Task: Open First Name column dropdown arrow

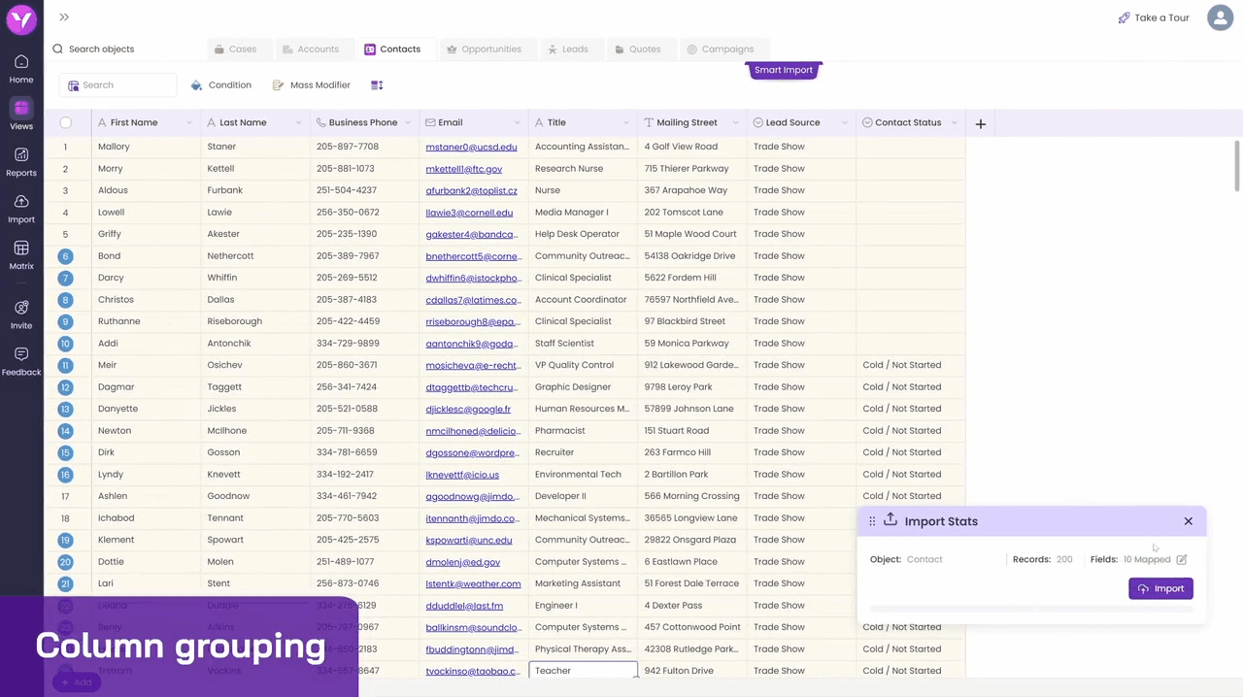Action: (188, 123)
